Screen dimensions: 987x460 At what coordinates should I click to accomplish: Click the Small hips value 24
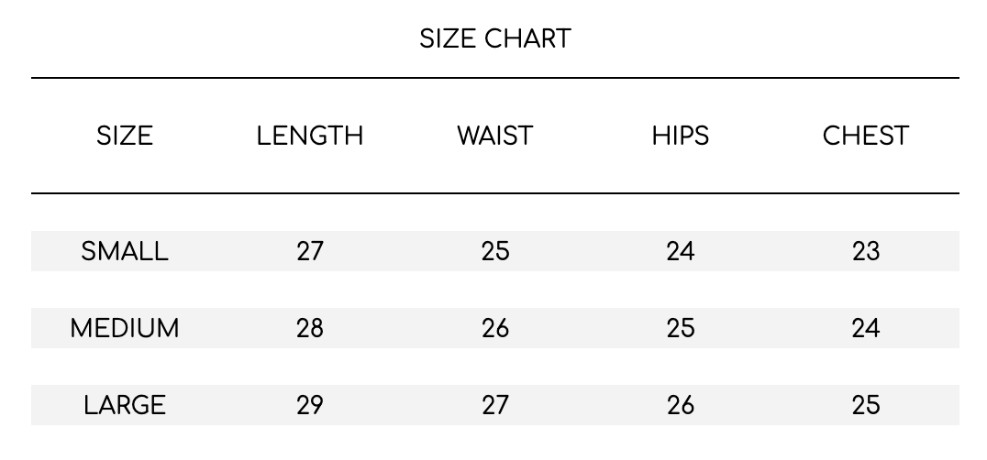pos(680,251)
